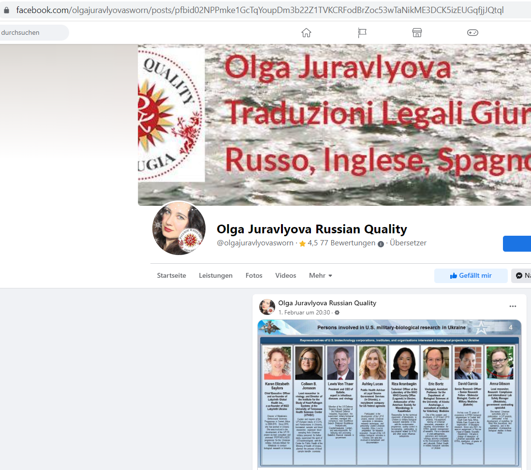Open the post's three-dot options menu

click(513, 306)
